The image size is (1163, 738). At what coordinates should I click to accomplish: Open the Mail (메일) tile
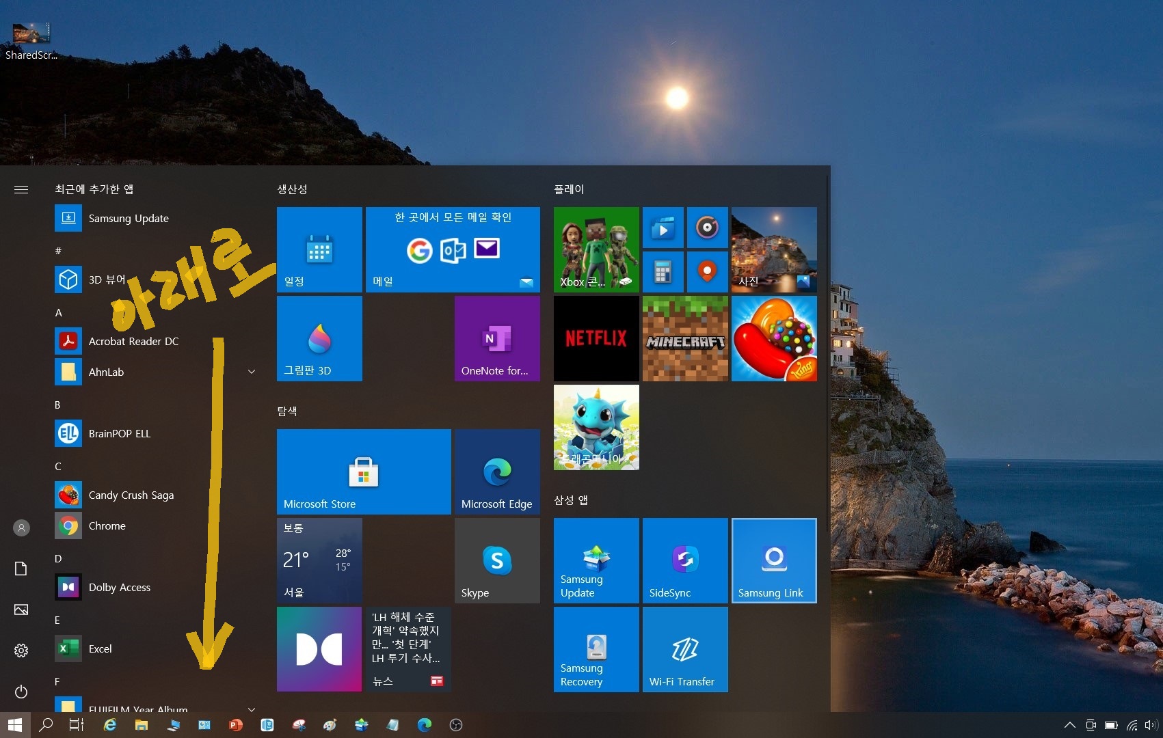click(453, 249)
